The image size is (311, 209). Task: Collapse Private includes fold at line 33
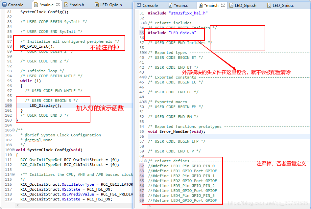[145, 23]
